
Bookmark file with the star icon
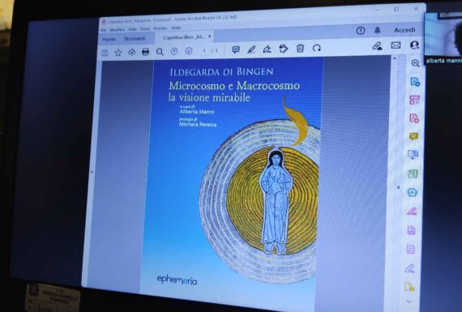[118, 53]
